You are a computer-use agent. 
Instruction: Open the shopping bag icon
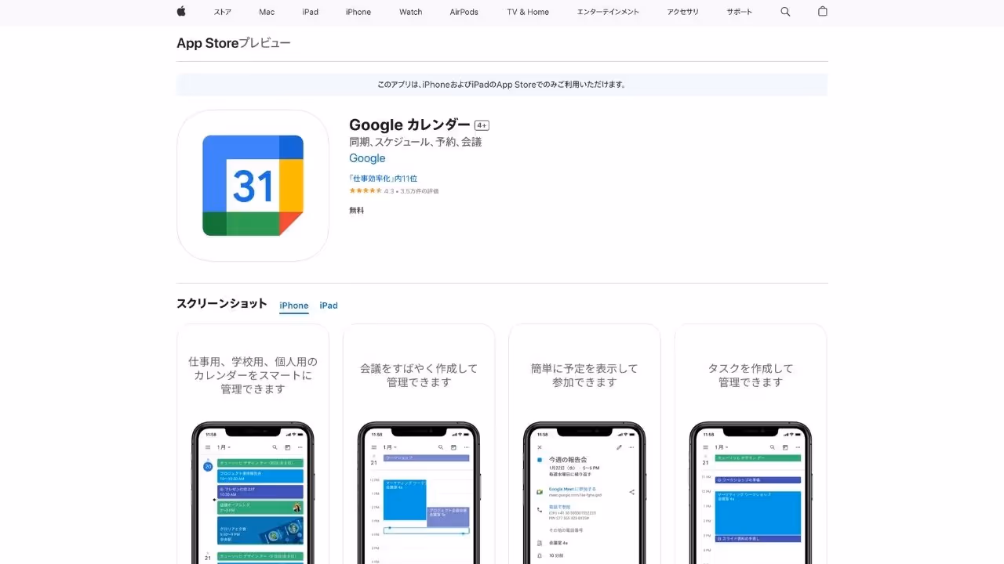coord(823,12)
